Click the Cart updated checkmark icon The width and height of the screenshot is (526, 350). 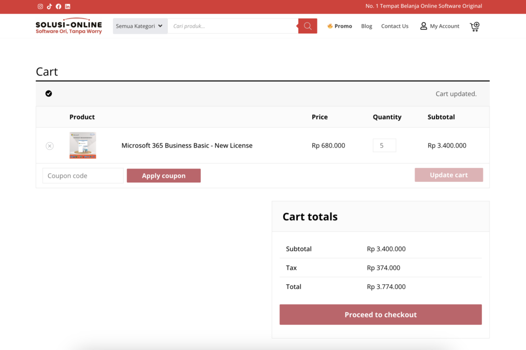pyautogui.click(x=49, y=94)
